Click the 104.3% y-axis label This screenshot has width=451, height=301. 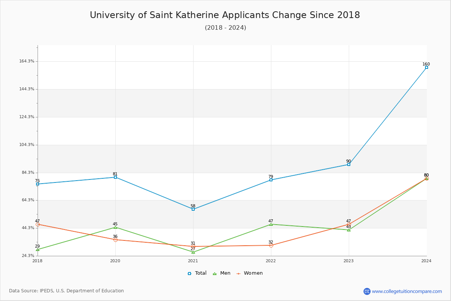[27, 145]
